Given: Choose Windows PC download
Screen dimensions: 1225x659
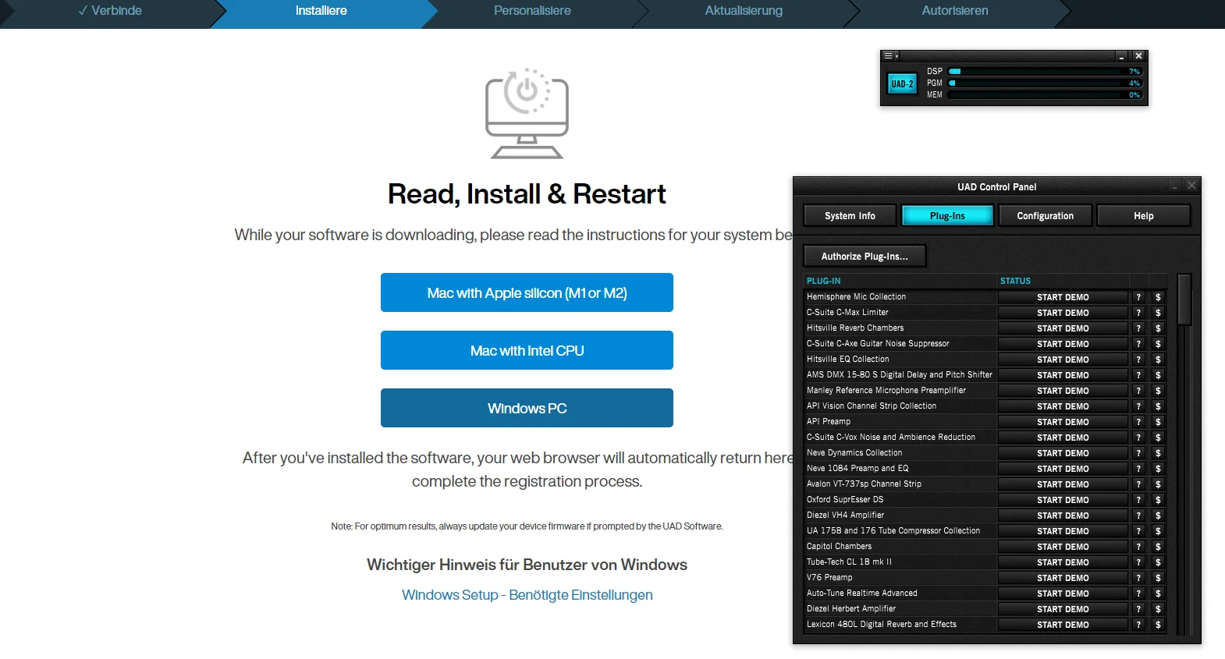Looking at the screenshot, I should tap(527, 408).
